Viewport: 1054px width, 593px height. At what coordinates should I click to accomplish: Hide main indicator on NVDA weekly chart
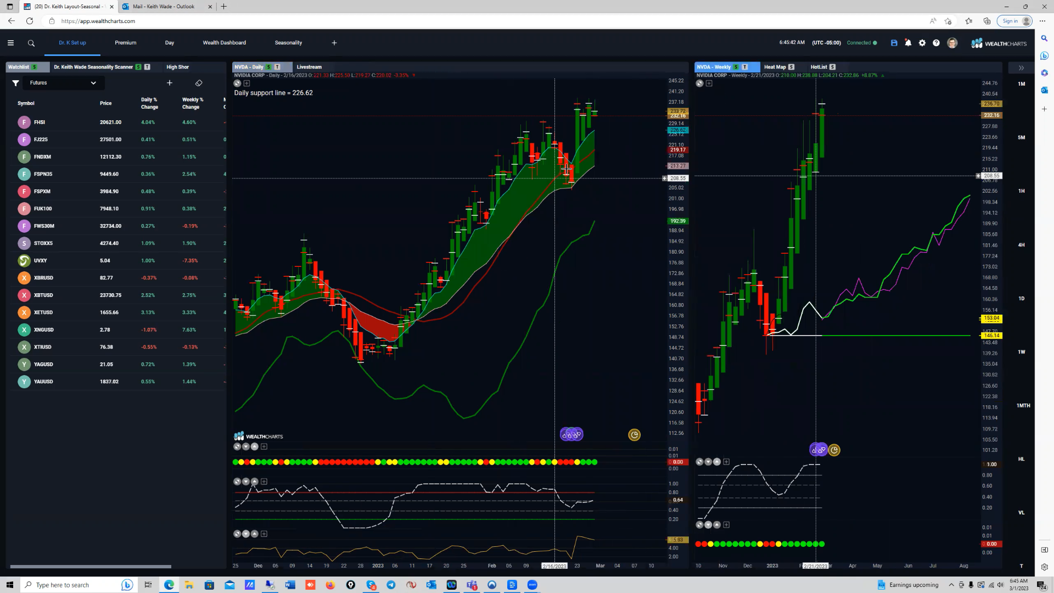point(699,83)
